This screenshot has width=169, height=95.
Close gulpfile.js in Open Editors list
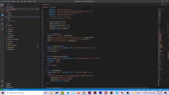[7, 9]
